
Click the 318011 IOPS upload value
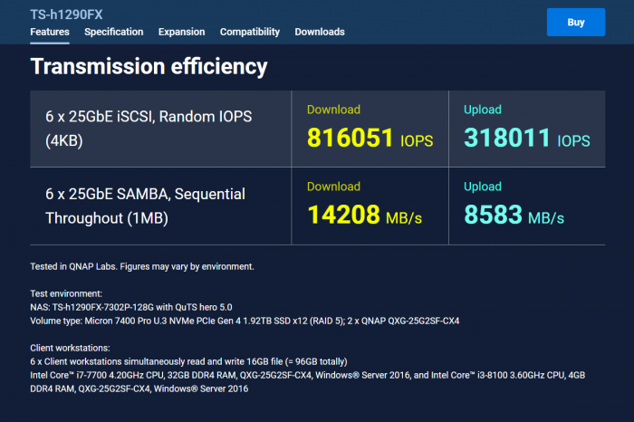pos(526,138)
